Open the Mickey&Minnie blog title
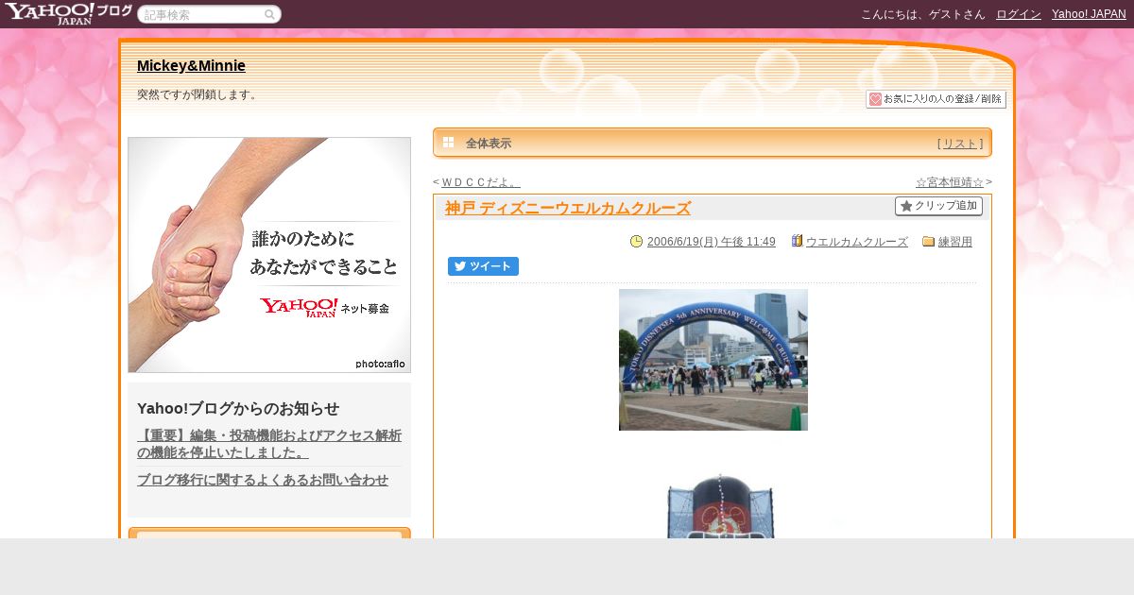The width and height of the screenshot is (1134, 595). tap(191, 65)
